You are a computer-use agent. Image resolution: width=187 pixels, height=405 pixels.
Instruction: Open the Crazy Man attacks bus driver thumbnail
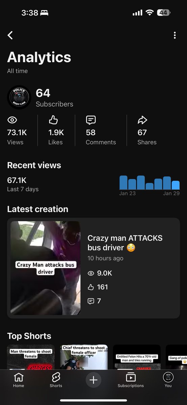pos(45,268)
